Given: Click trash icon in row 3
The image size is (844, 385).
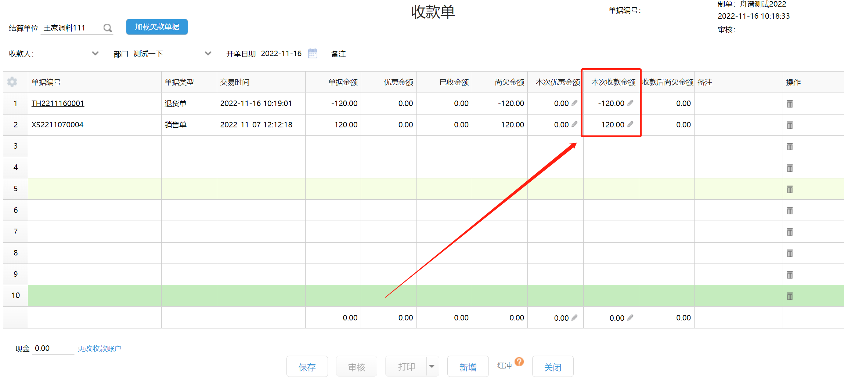Looking at the screenshot, I should pyautogui.click(x=790, y=146).
